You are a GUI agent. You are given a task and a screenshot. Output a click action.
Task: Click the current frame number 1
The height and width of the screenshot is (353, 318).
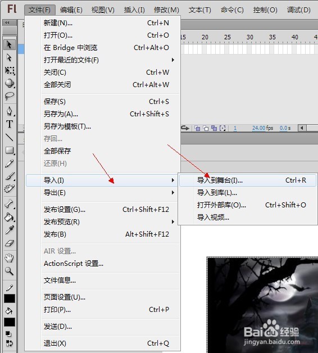pyautogui.click(x=235, y=128)
